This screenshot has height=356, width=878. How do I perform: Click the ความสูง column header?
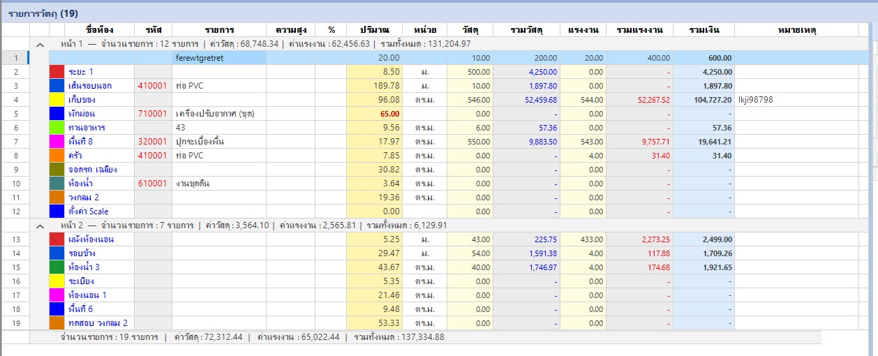290,30
